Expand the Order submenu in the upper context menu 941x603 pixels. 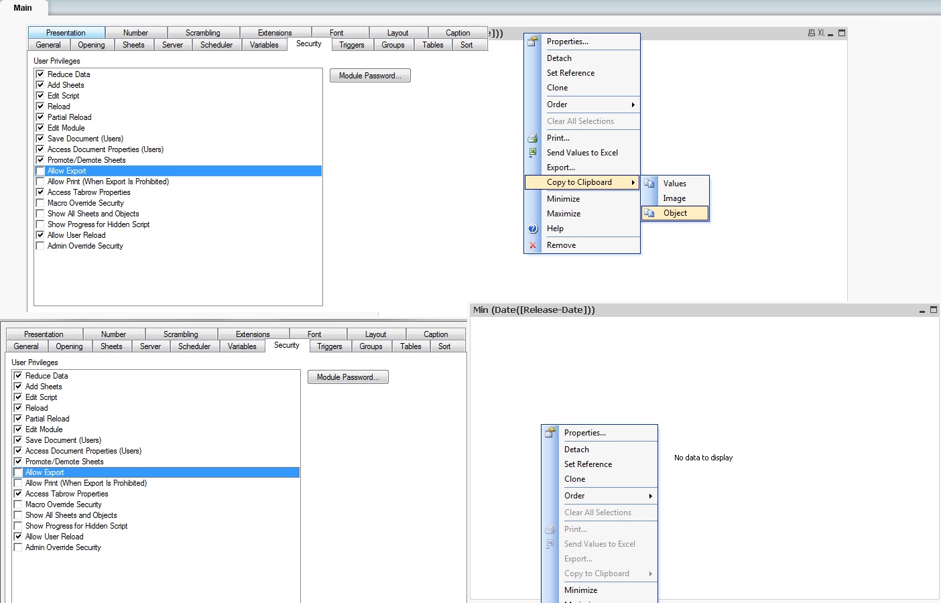coord(582,105)
